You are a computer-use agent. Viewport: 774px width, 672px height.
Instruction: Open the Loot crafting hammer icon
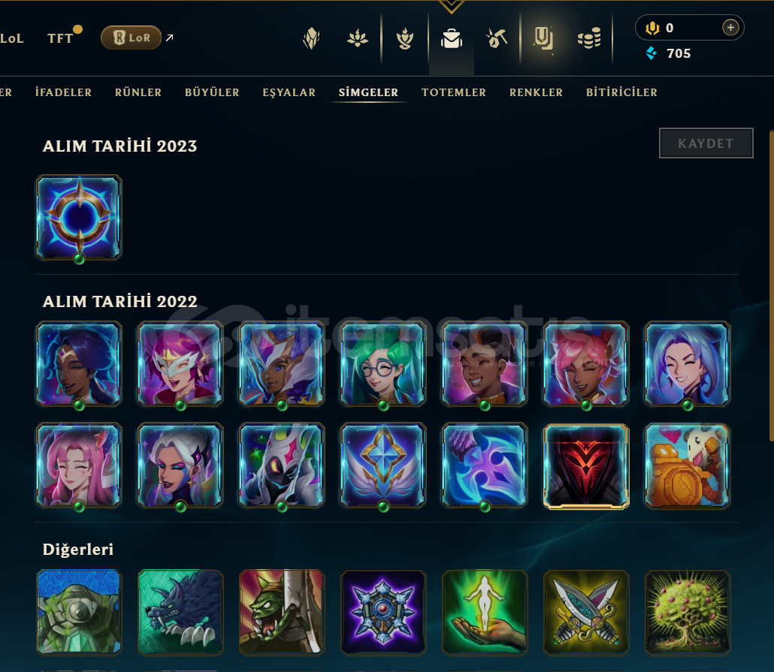[497, 38]
